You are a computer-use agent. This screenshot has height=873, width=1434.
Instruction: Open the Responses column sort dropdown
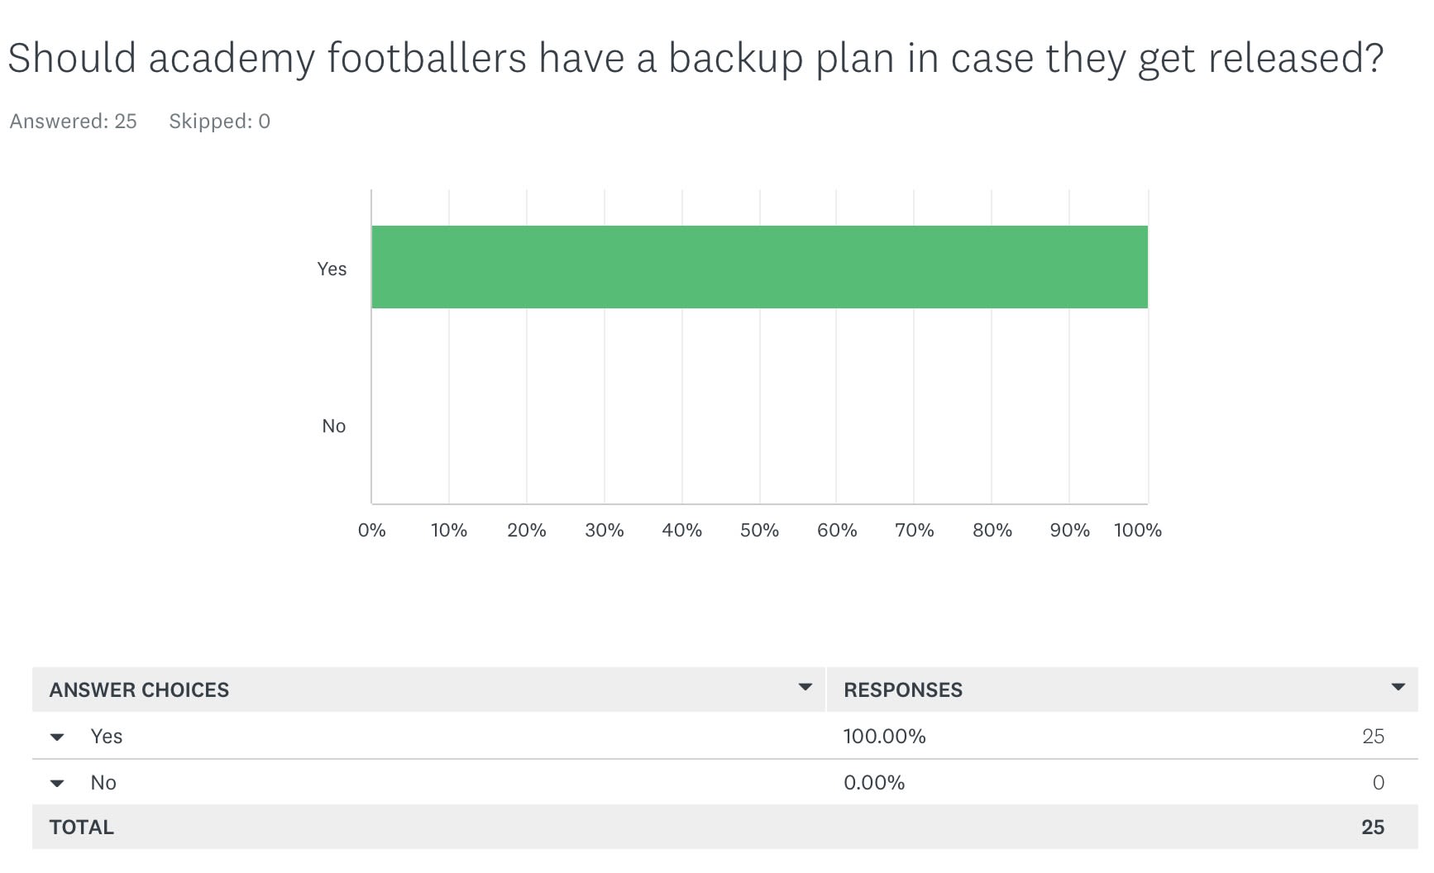pyautogui.click(x=1398, y=687)
